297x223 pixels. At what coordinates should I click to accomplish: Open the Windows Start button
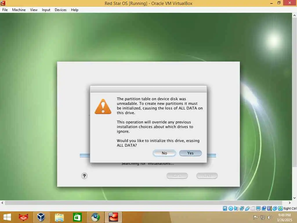point(7,217)
